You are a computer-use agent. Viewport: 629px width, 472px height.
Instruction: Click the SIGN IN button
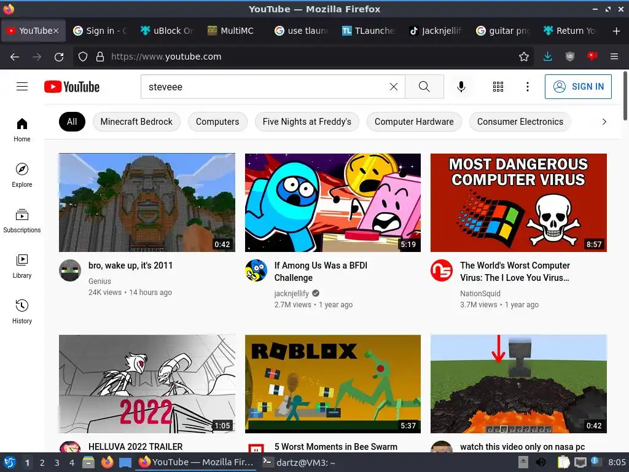[578, 87]
